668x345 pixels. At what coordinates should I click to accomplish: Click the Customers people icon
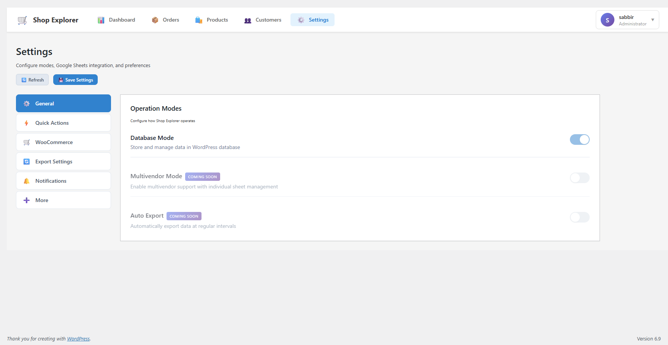(248, 20)
